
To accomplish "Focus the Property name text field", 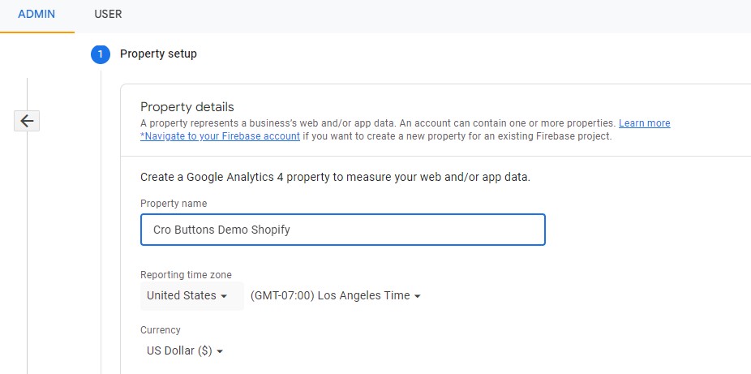I will 343,230.
